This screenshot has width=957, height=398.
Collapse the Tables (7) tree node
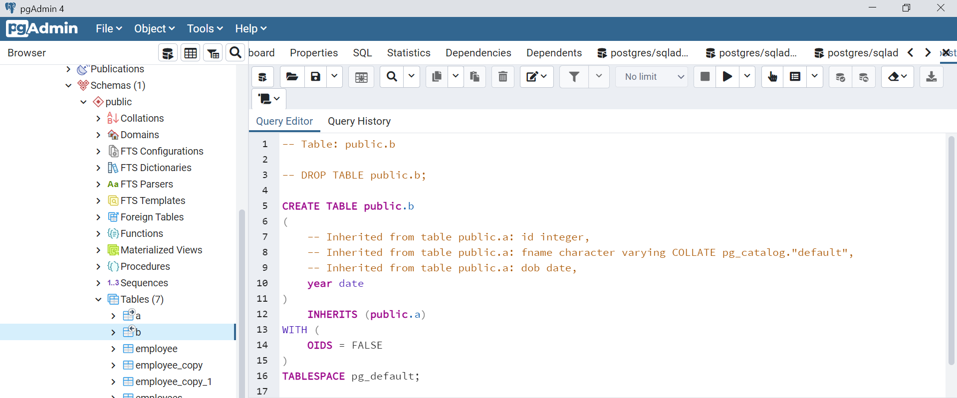98,299
